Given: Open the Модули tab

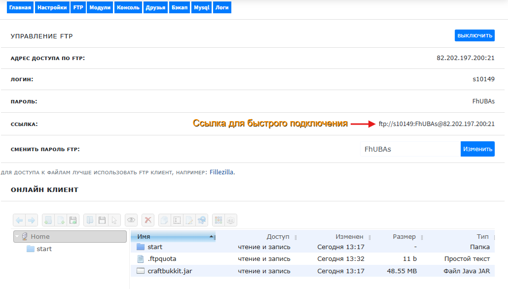Looking at the screenshot, I should pyautogui.click(x=100, y=7).
